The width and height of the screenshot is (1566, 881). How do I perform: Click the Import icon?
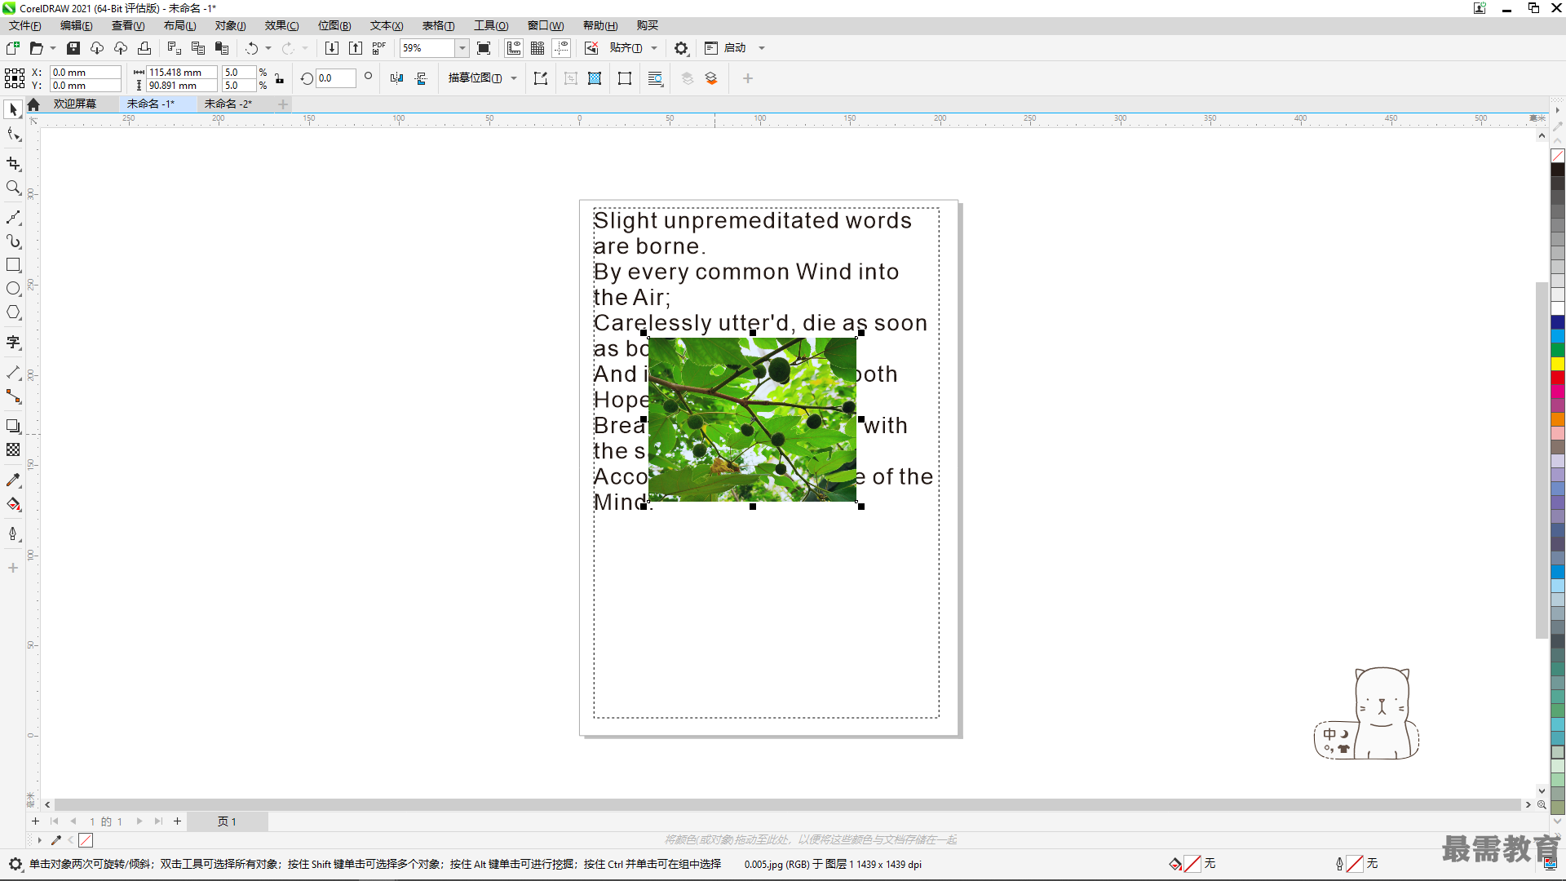coord(332,48)
